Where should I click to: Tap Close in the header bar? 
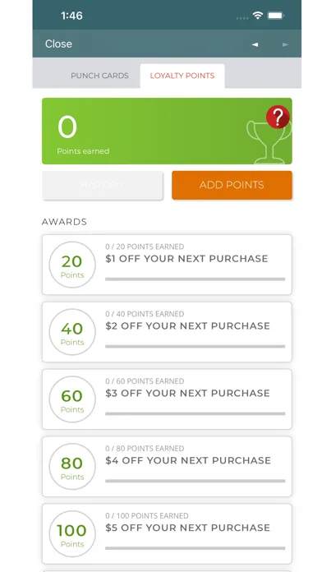[58, 44]
